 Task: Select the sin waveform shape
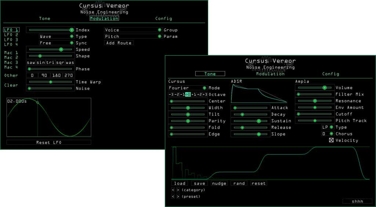[x=41, y=62]
